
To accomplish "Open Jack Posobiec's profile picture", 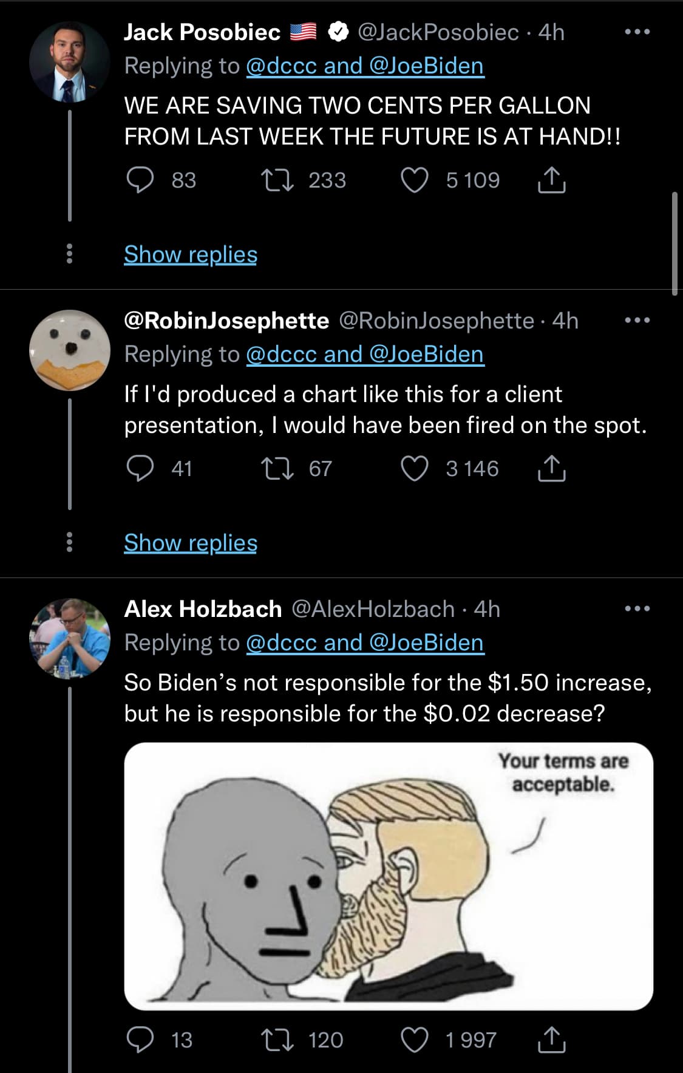I will click(69, 62).
